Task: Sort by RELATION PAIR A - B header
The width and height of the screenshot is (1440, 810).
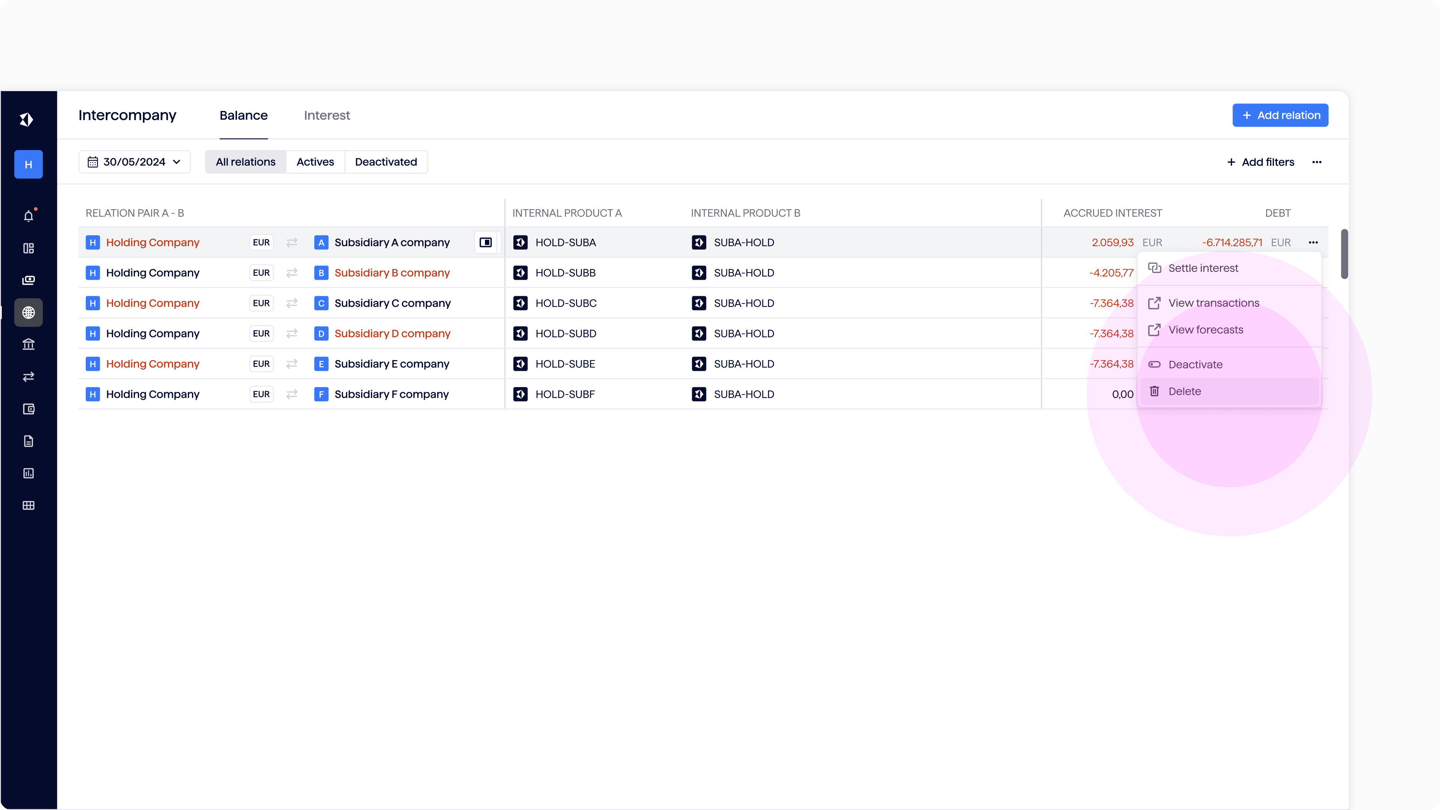Action: (x=135, y=213)
